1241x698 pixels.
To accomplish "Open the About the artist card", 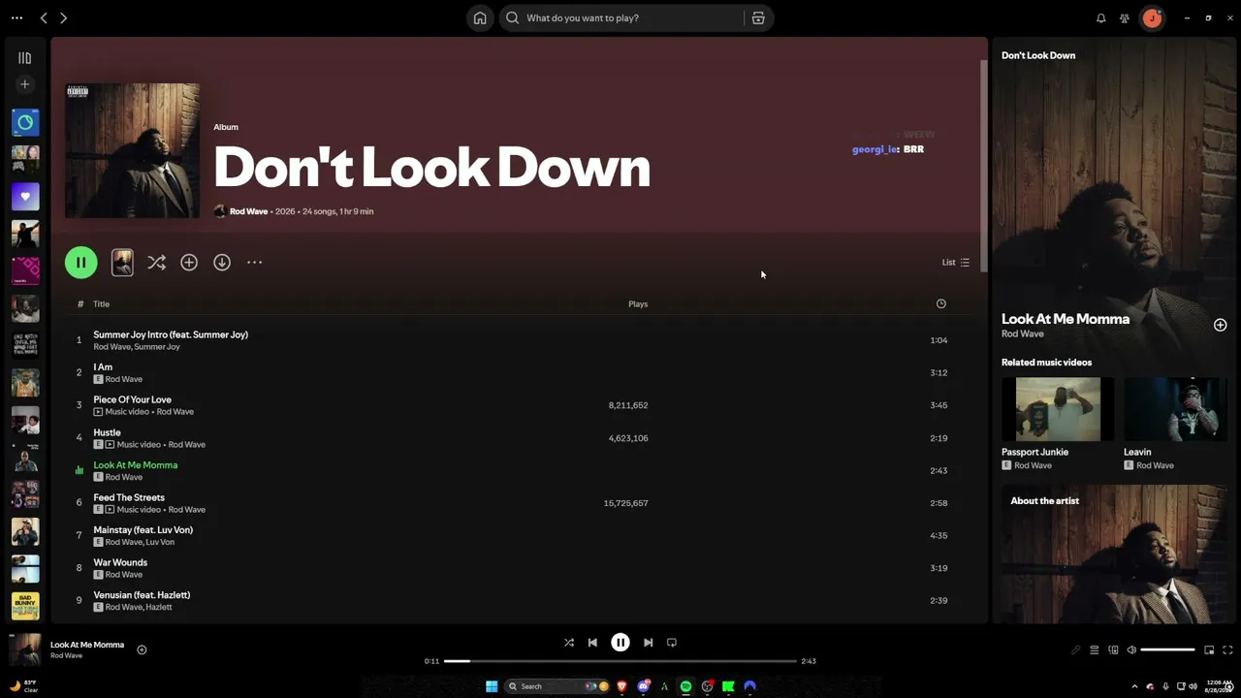I will pos(1115,555).
